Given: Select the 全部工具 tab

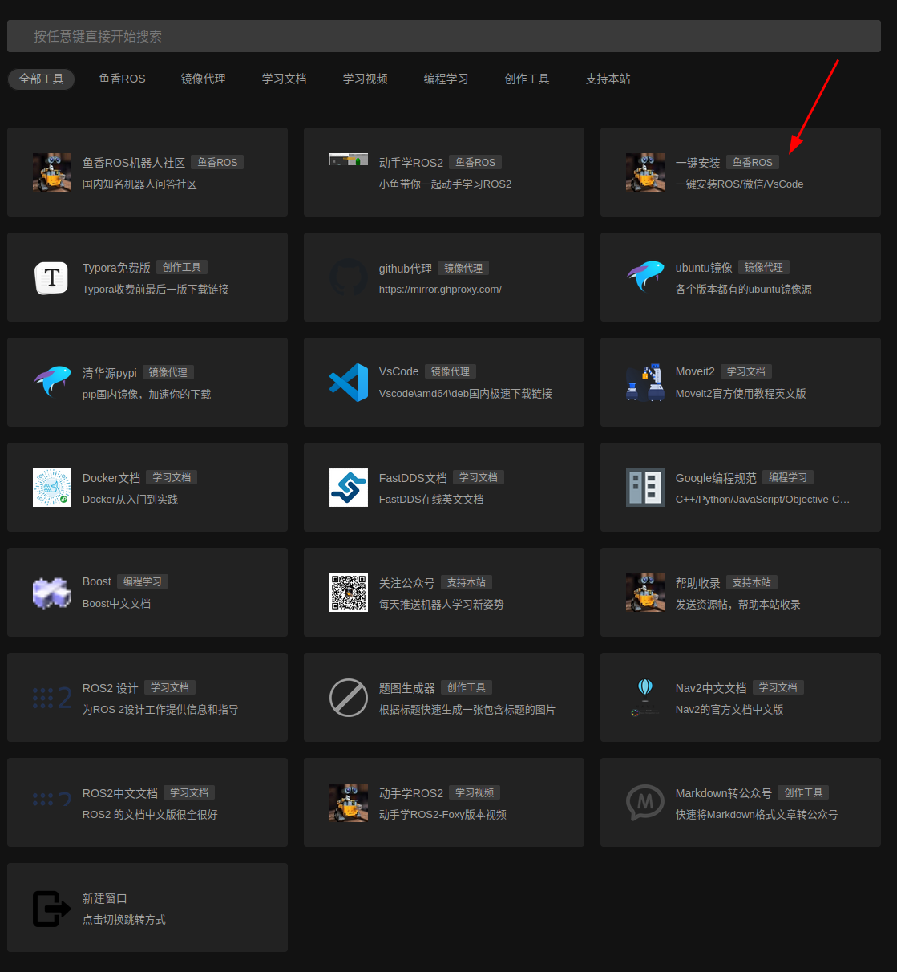Looking at the screenshot, I should click(42, 79).
